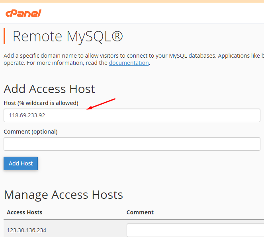Open the documentation link
Image resolution: width=264 pixels, height=237 pixels.
pyautogui.click(x=129, y=63)
